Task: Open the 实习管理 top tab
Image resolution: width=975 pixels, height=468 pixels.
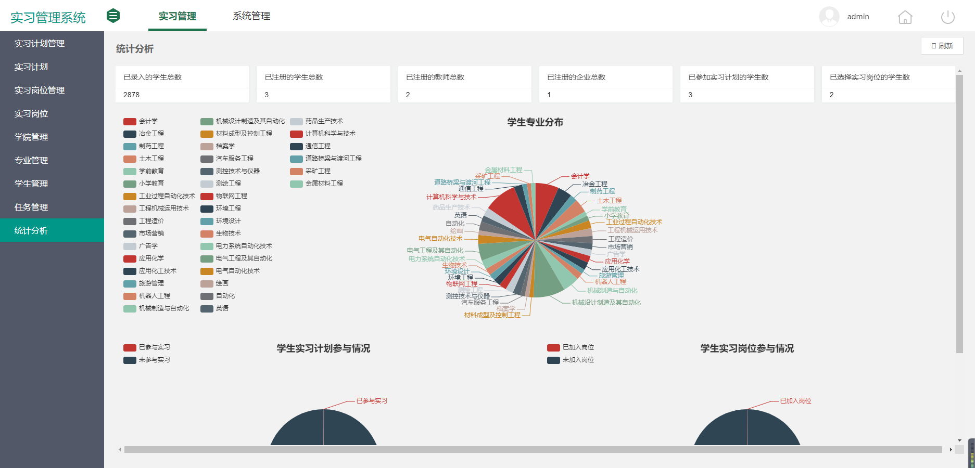Action: 178,16
